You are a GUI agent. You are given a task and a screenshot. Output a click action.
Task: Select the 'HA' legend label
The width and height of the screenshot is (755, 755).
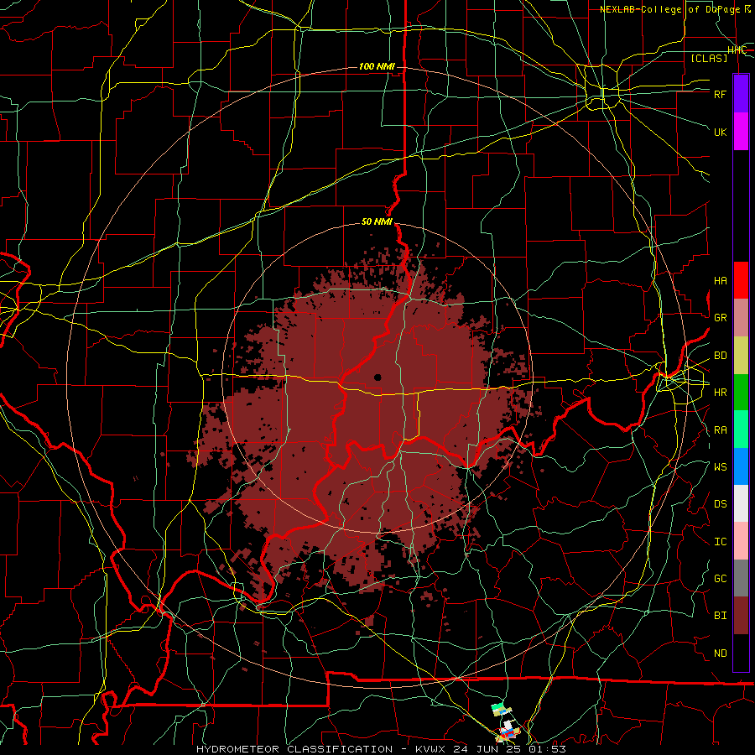point(720,281)
